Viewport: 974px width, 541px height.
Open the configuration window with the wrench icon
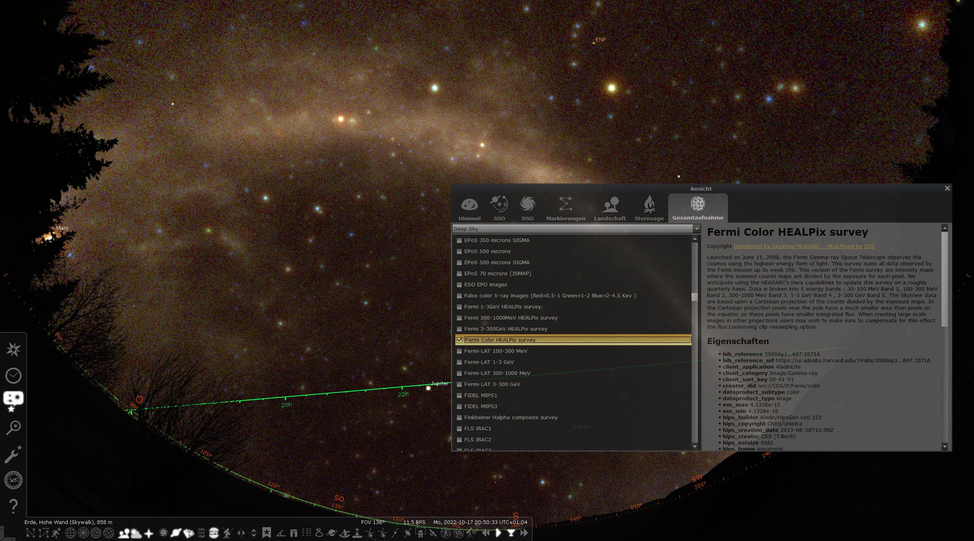13,455
